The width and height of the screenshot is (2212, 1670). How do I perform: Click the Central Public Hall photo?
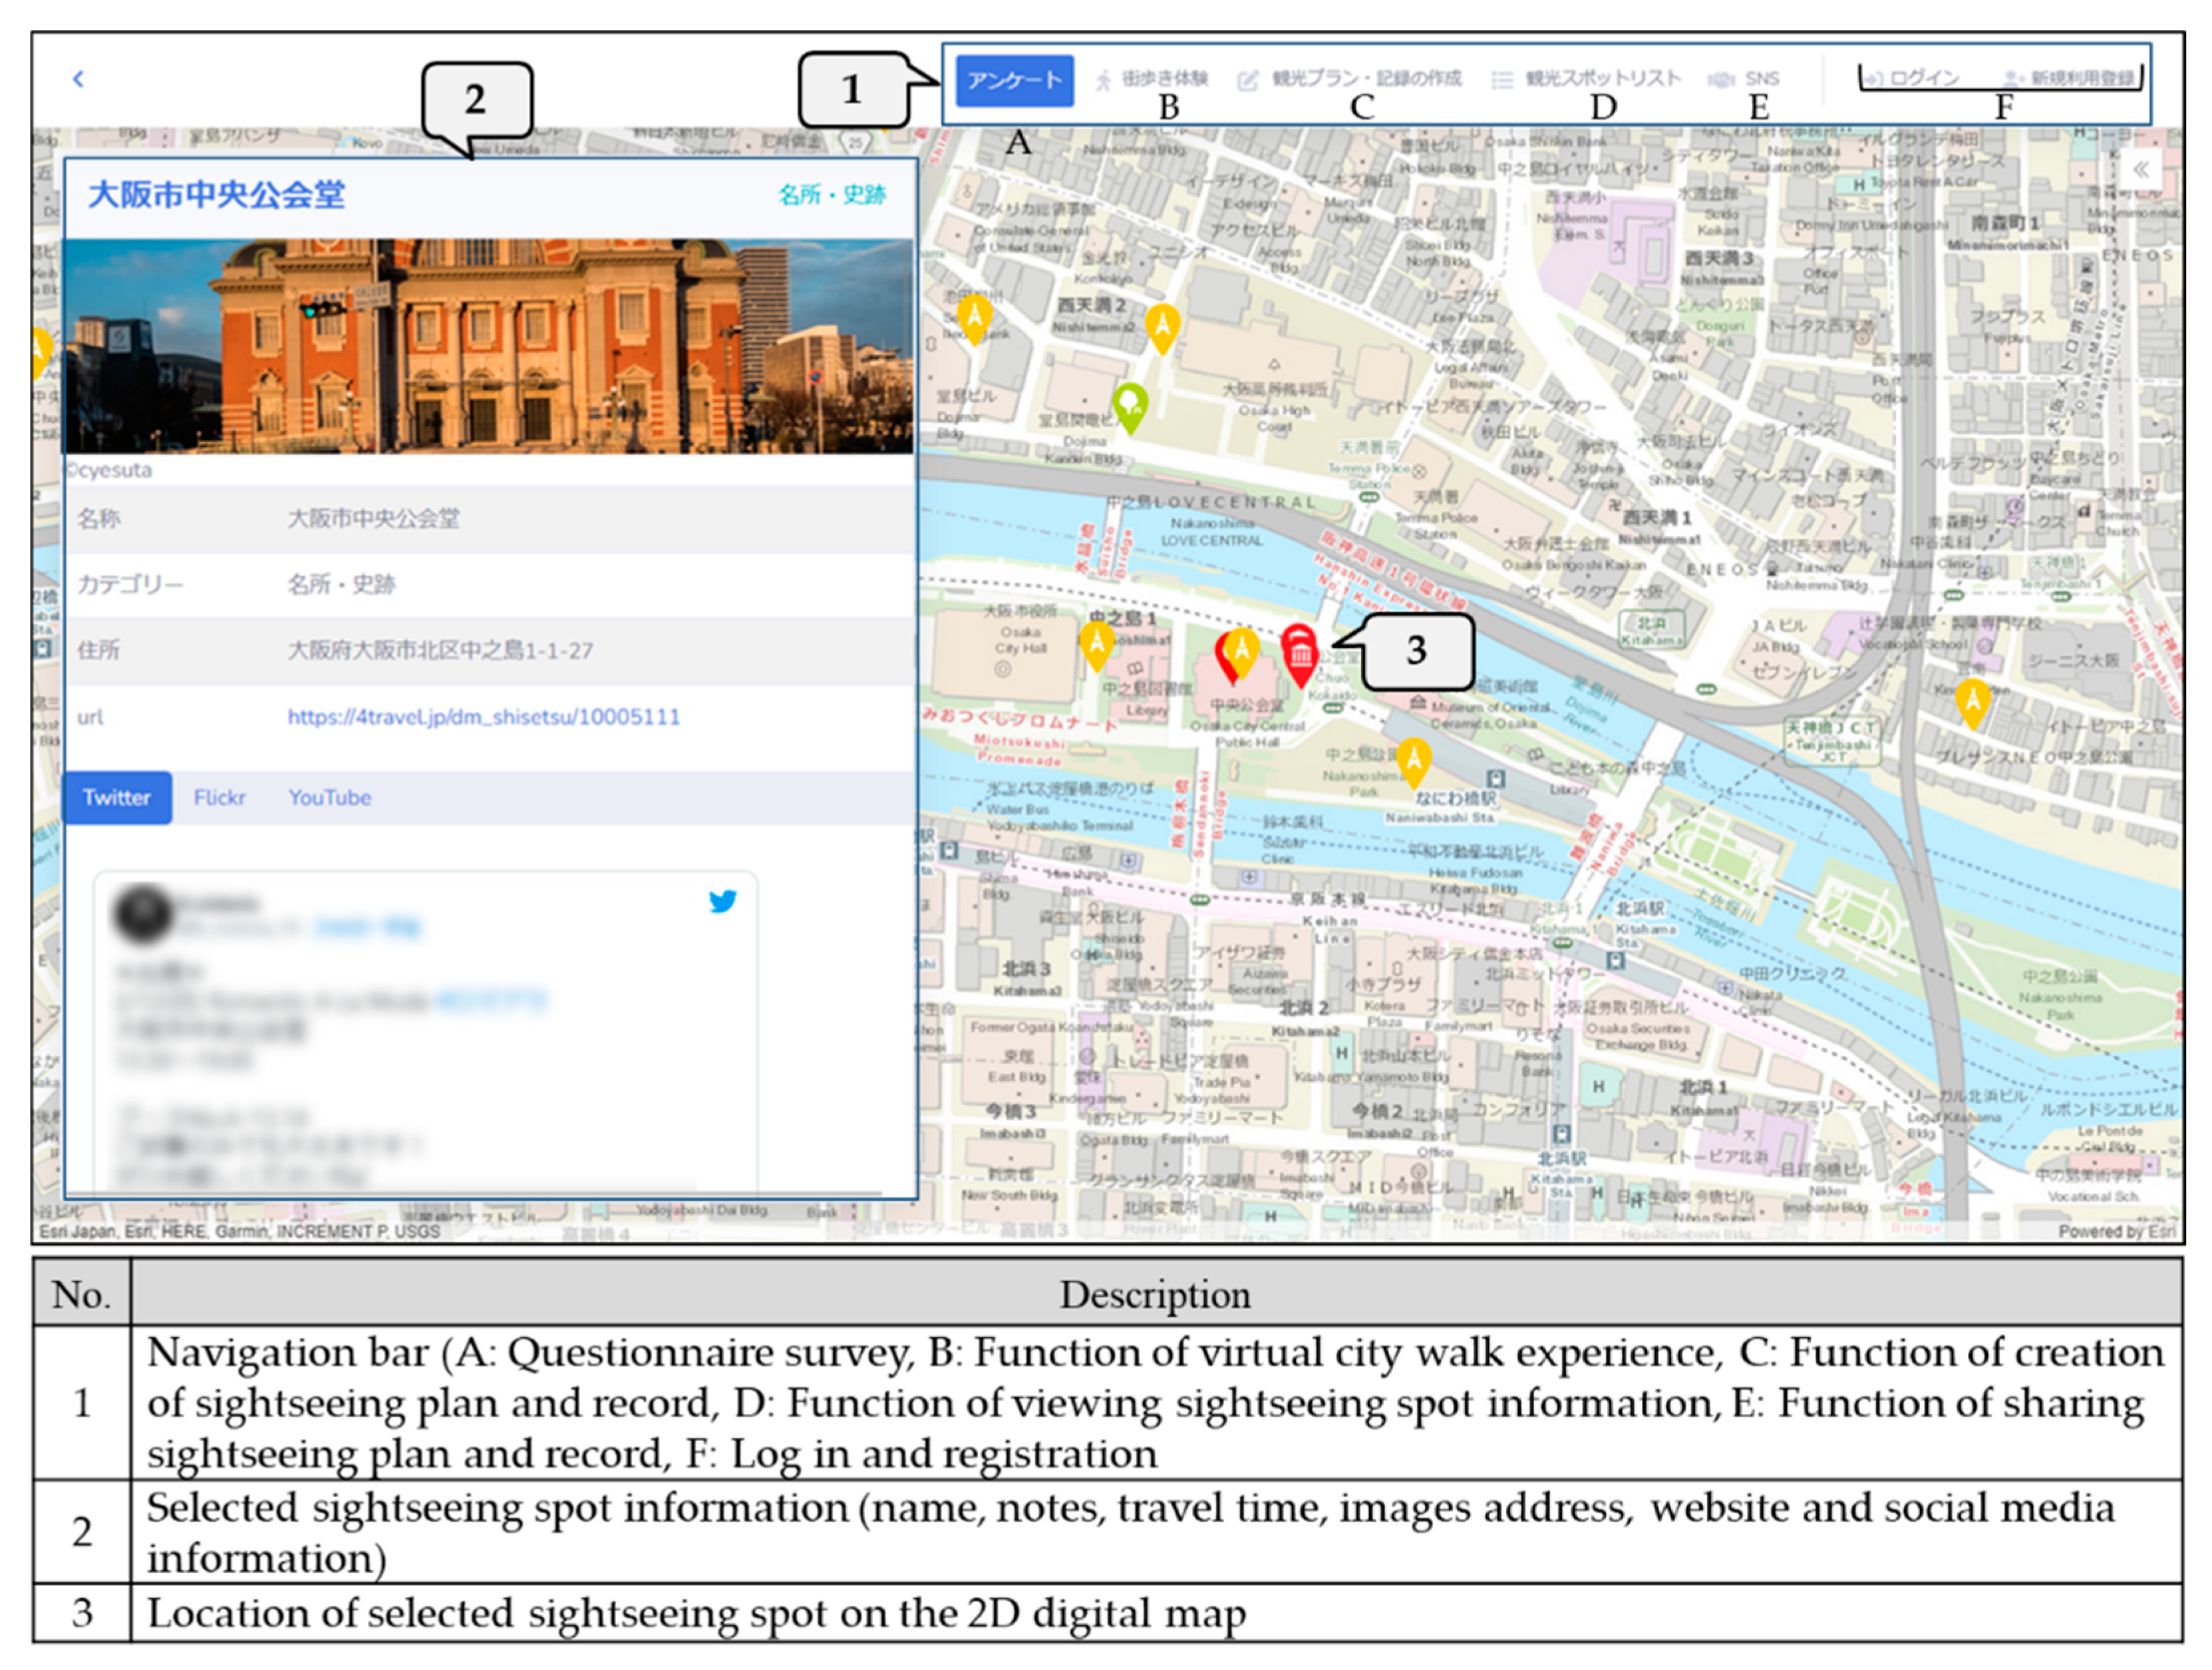click(x=488, y=346)
